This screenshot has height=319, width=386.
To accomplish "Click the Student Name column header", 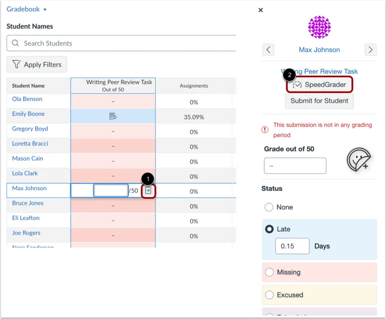I will pyautogui.click(x=38, y=86).
